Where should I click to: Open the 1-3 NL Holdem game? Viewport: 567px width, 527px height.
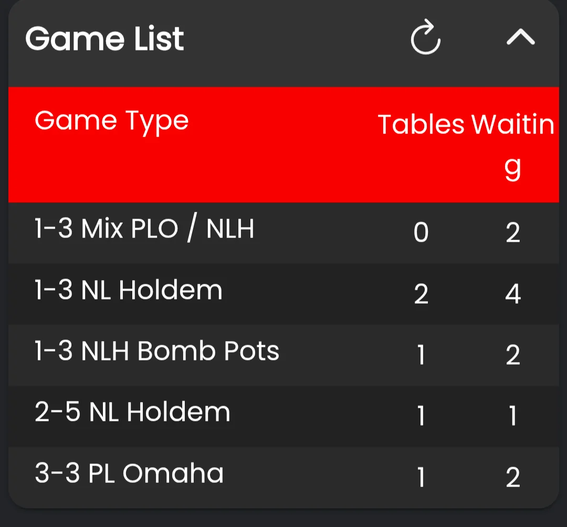(x=283, y=294)
